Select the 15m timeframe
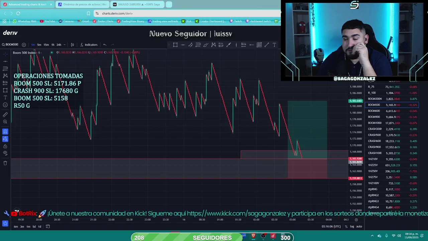428x241 pixels. point(46,45)
